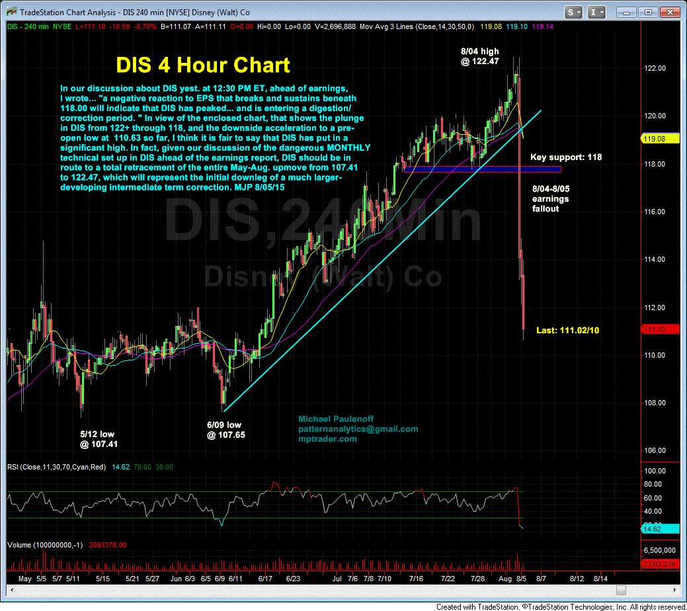Click the yellow 119.08 price axis marker
This screenshot has height=611, width=687.
[661, 139]
